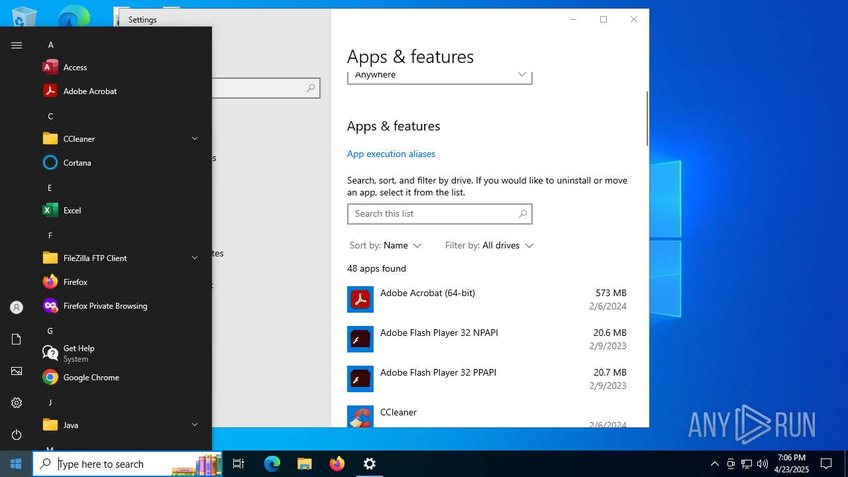Click the Search this list field
Screen dimensions: 848x477
point(439,214)
